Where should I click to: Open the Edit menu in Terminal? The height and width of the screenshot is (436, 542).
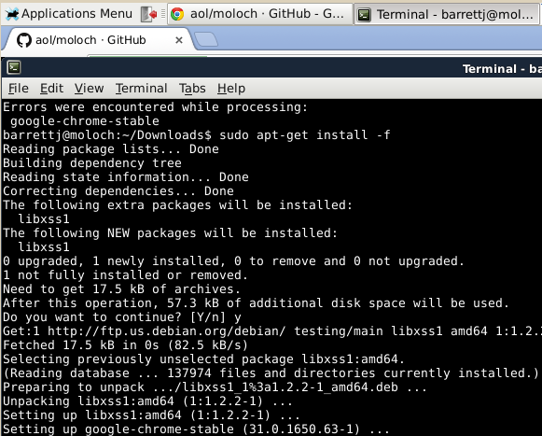click(x=52, y=89)
